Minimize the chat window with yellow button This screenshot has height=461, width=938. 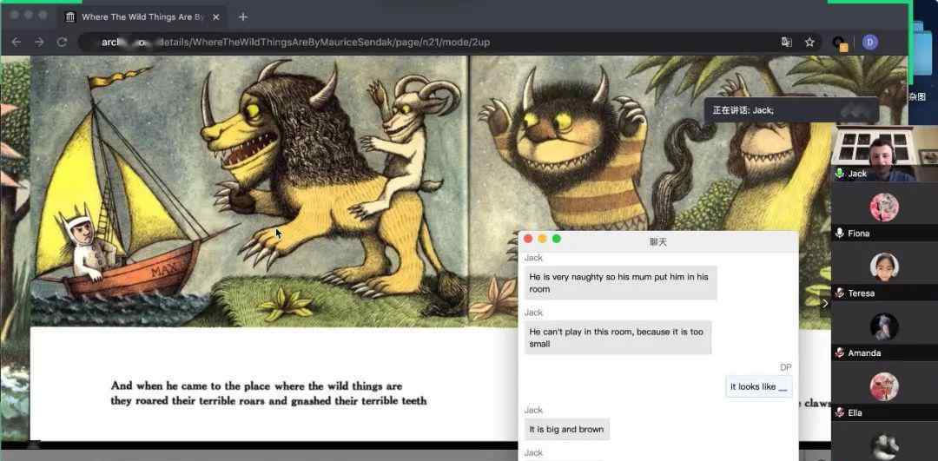pos(542,239)
